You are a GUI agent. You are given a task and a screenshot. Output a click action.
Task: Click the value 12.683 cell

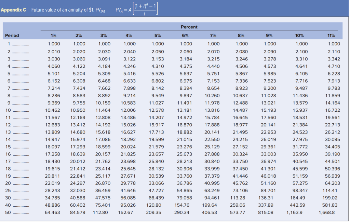point(52,125)
